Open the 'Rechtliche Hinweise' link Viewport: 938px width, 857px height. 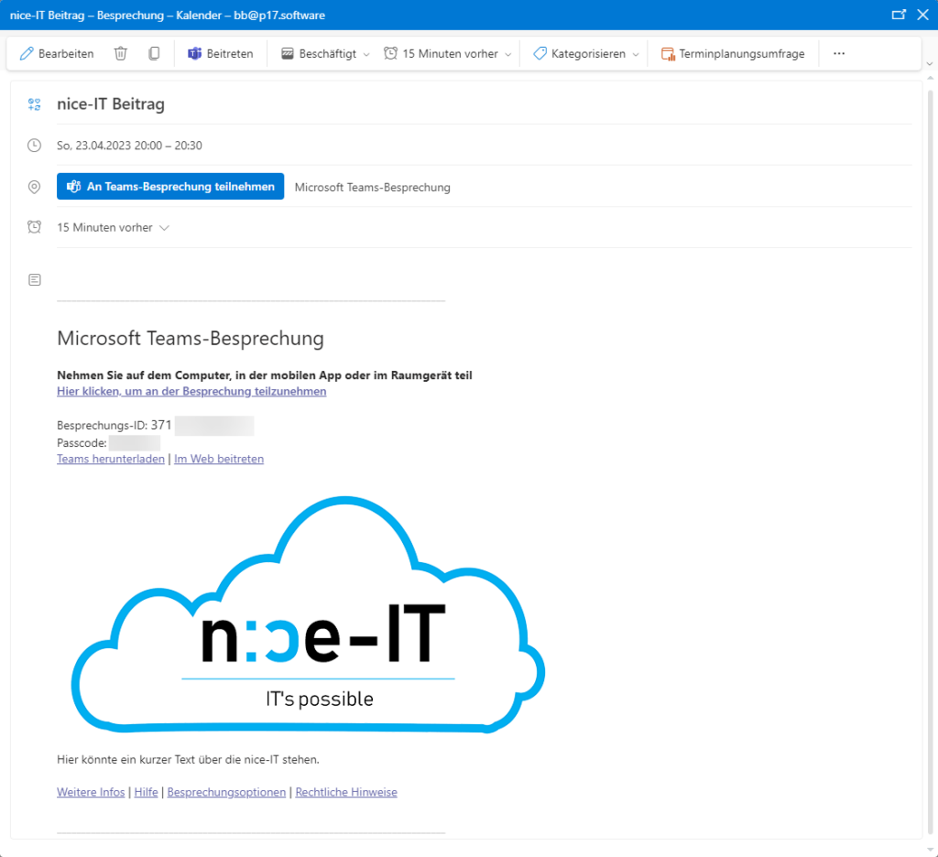pyautogui.click(x=346, y=792)
